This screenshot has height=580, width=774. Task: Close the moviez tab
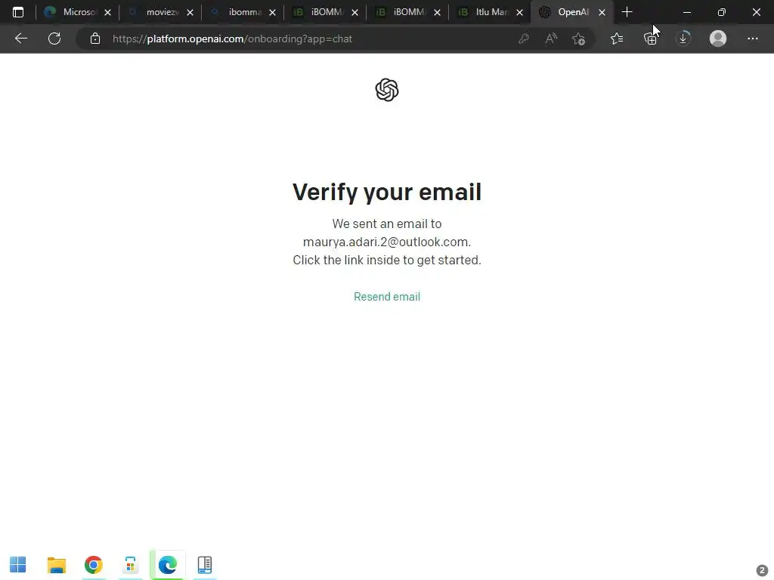[x=190, y=12]
